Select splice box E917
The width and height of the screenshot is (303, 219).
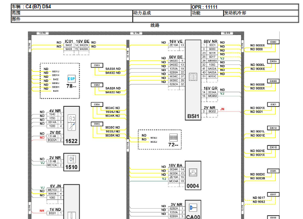point(273,194)
